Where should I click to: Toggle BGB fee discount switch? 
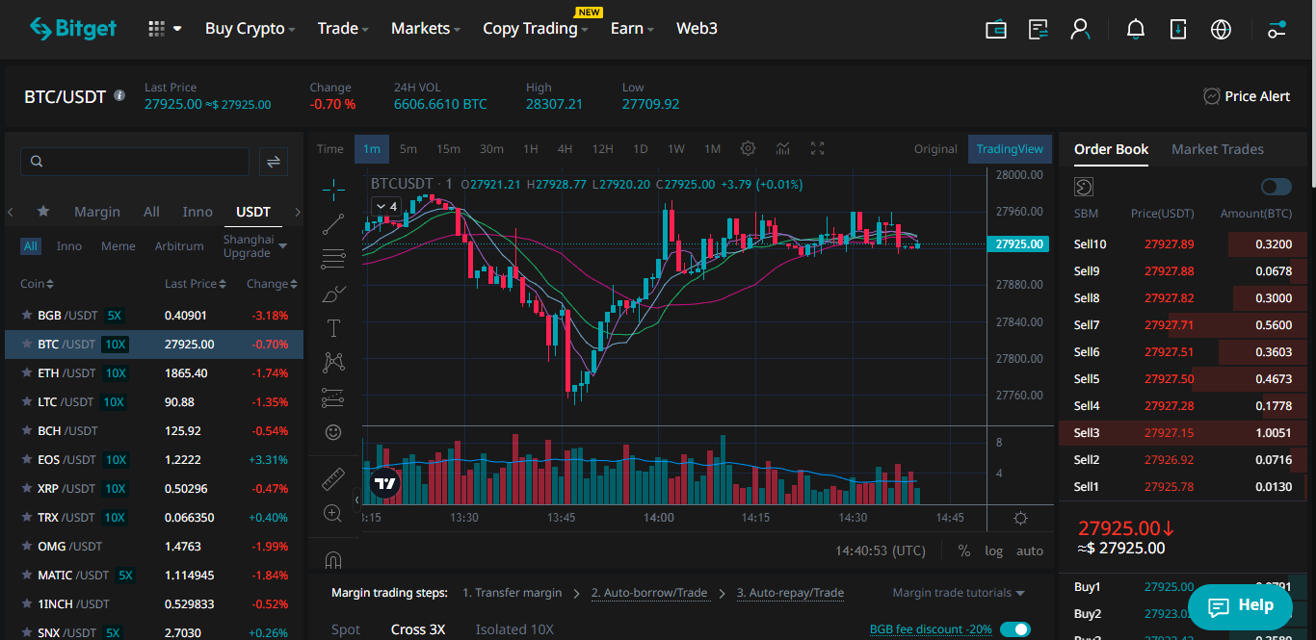tap(1014, 629)
